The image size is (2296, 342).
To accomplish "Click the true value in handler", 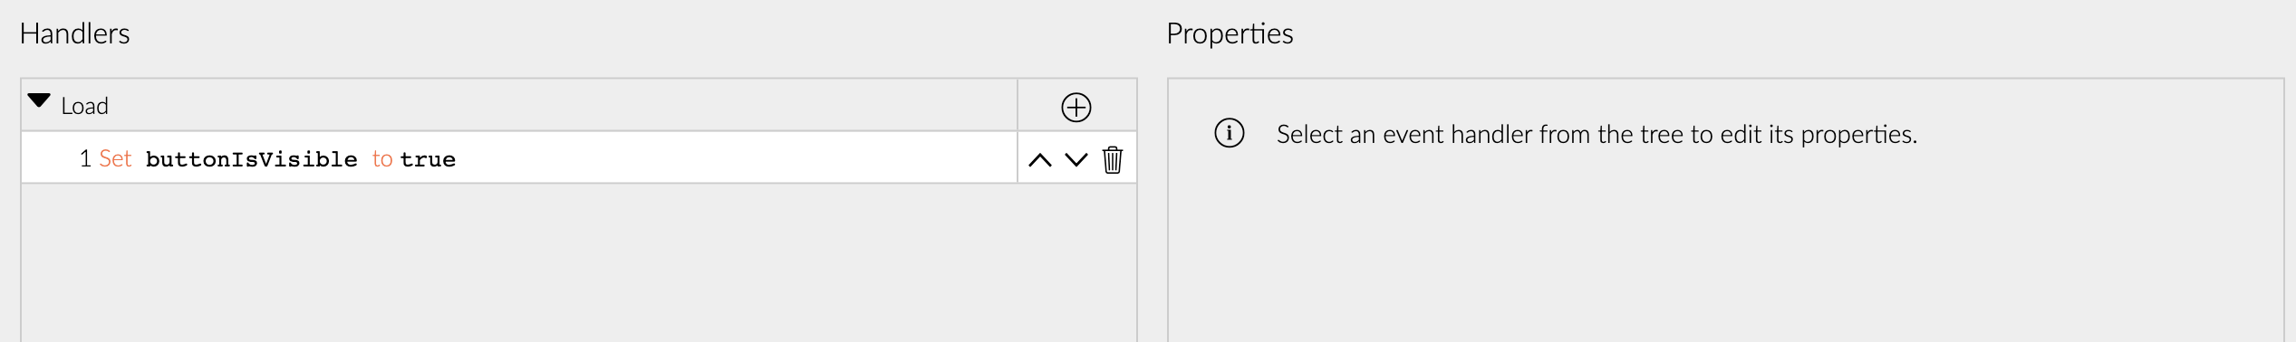I will (x=428, y=159).
